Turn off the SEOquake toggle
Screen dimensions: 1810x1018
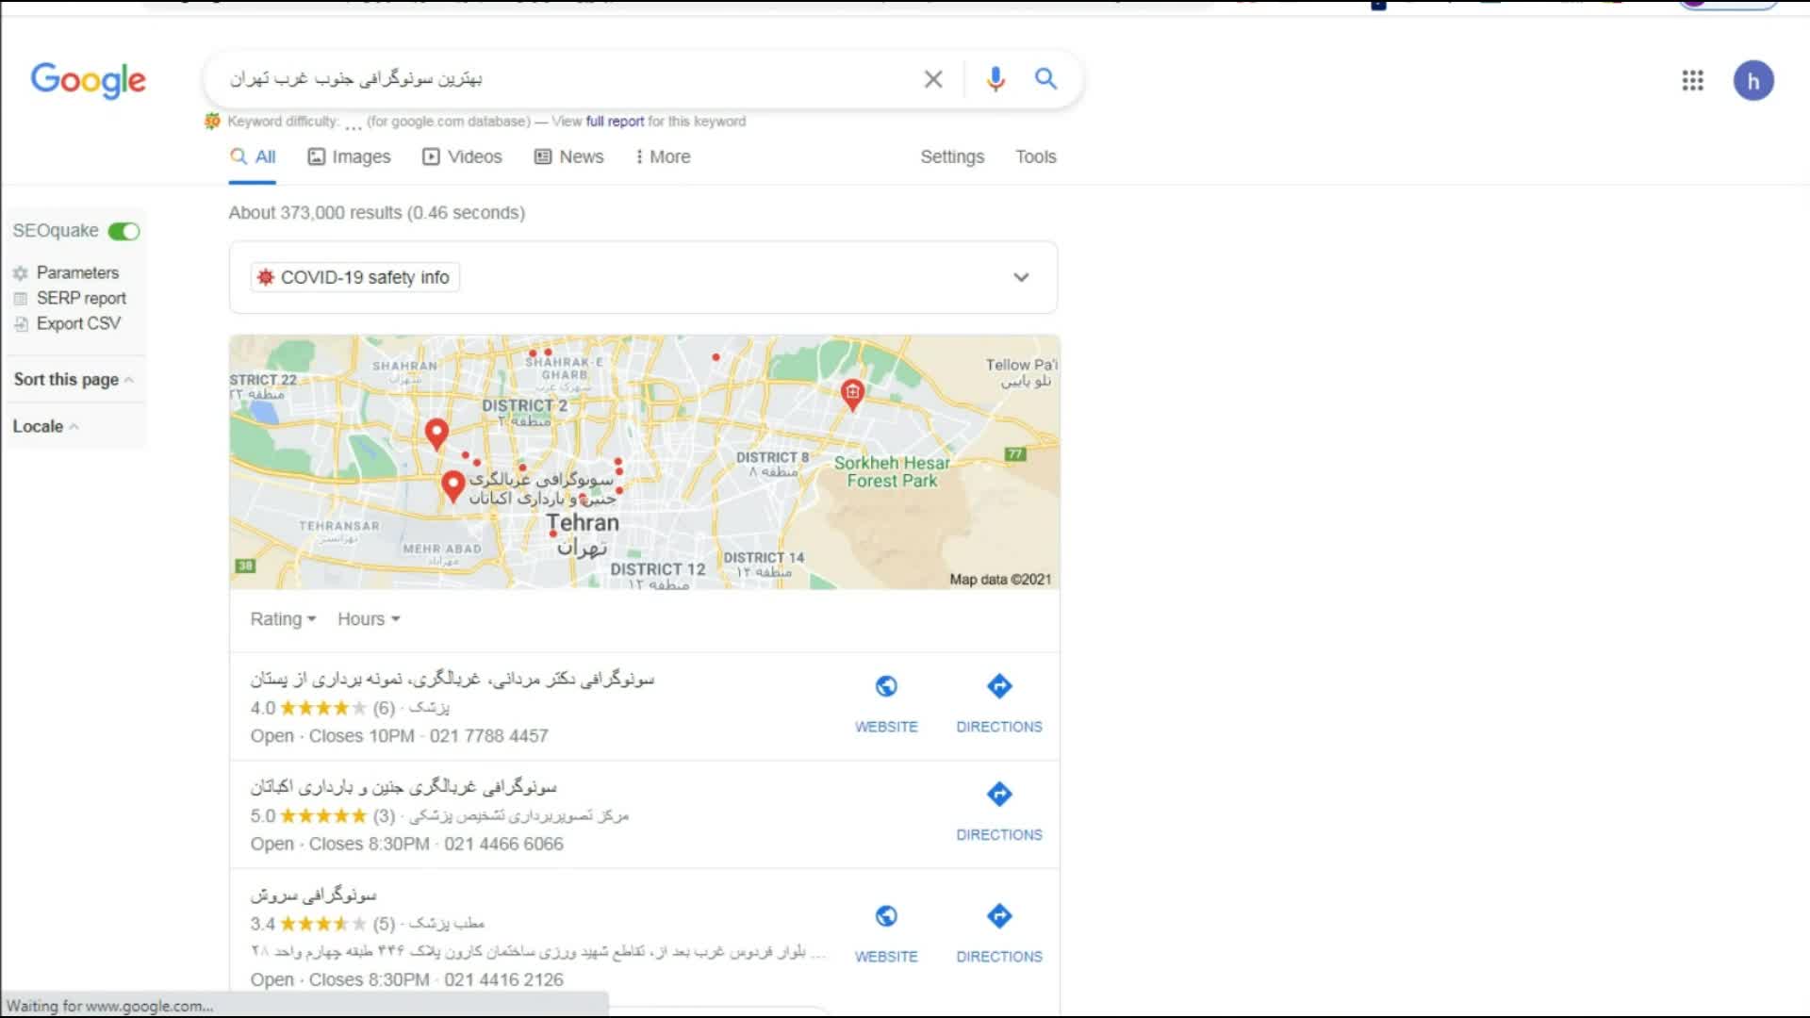click(123, 232)
